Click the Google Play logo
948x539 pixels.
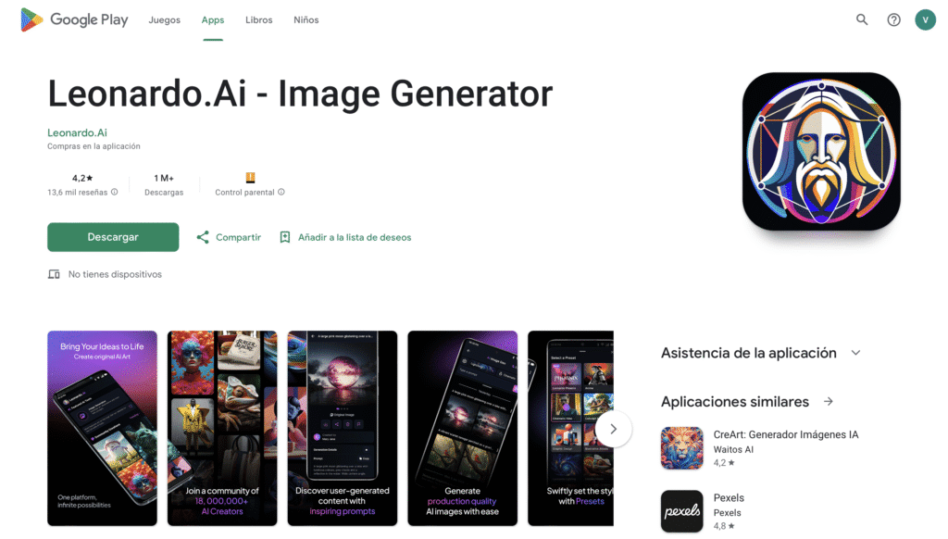(x=74, y=19)
